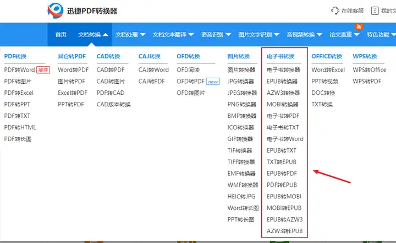The height and width of the screenshot is (243, 396).
Task: Choose PDF转PPT
Action: click(x=17, y=104)
